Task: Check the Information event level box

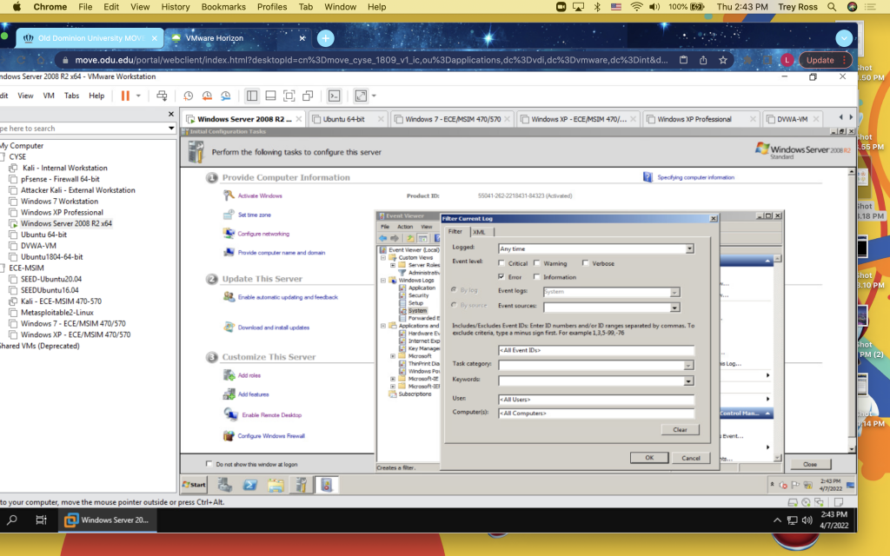Action: click(x=536, y=277)
